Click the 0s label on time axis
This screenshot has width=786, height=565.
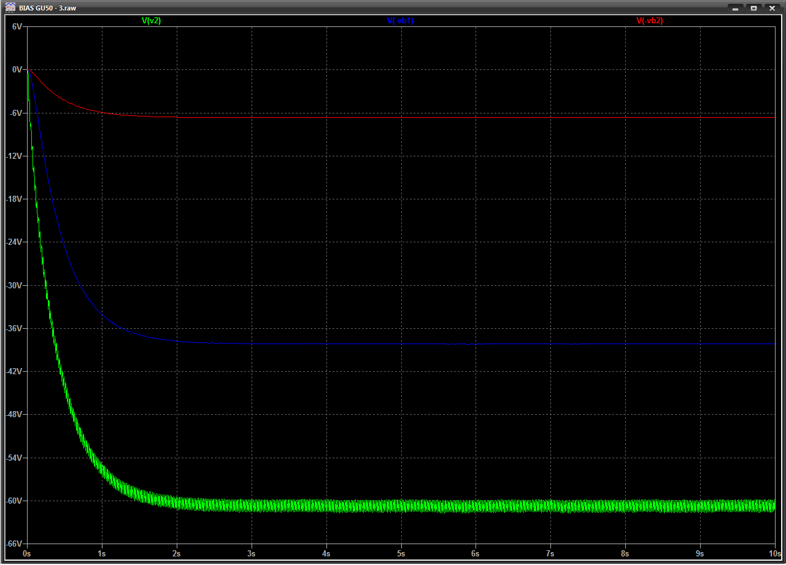[x=27, y=553]
